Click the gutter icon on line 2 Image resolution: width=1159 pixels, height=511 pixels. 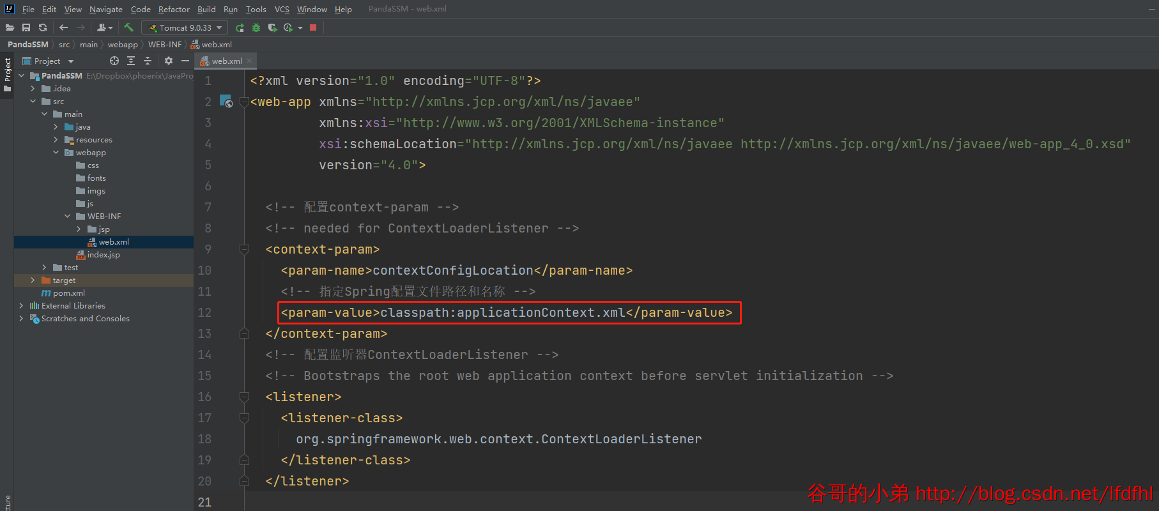(x=226, y=101)
